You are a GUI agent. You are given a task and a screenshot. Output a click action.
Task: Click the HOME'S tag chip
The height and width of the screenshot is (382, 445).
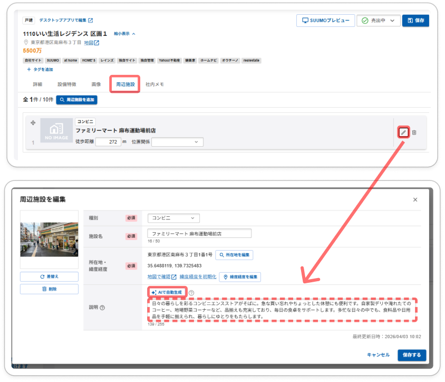coord(89,61)
